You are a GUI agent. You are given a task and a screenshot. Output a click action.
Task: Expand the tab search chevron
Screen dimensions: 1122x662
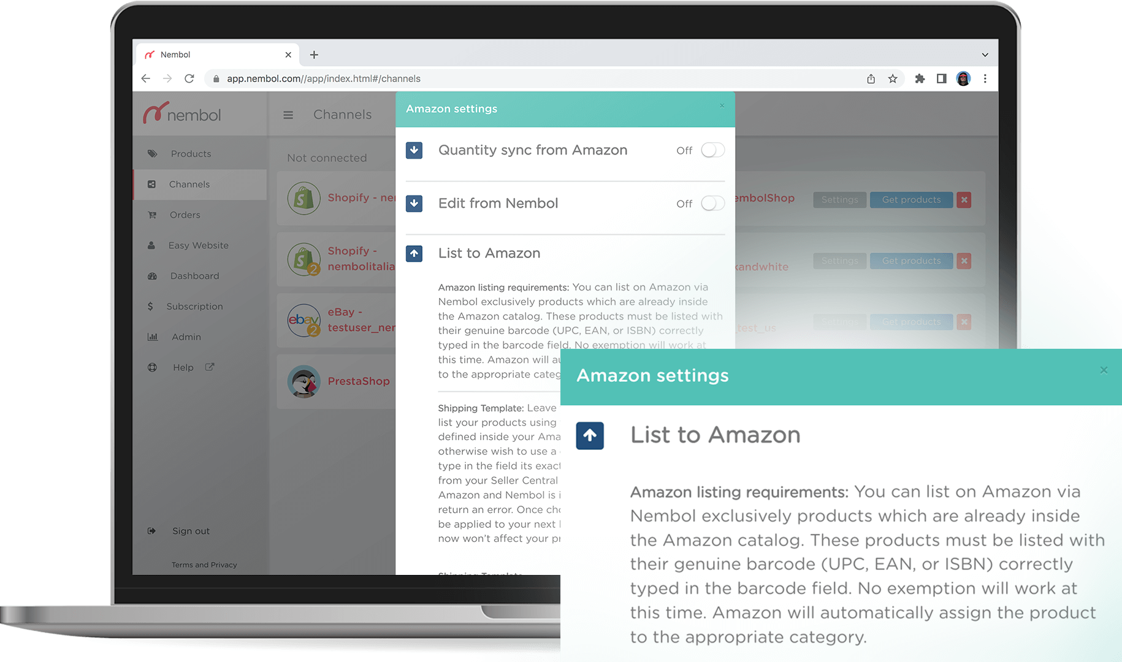[x=985, y=55]
